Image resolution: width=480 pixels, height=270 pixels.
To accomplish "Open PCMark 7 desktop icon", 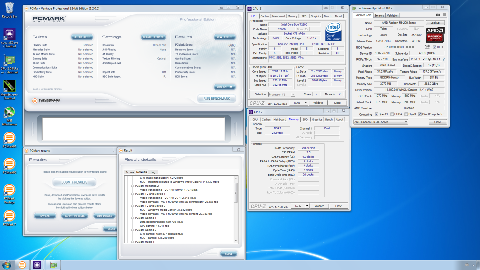I will tap(9, 218).
